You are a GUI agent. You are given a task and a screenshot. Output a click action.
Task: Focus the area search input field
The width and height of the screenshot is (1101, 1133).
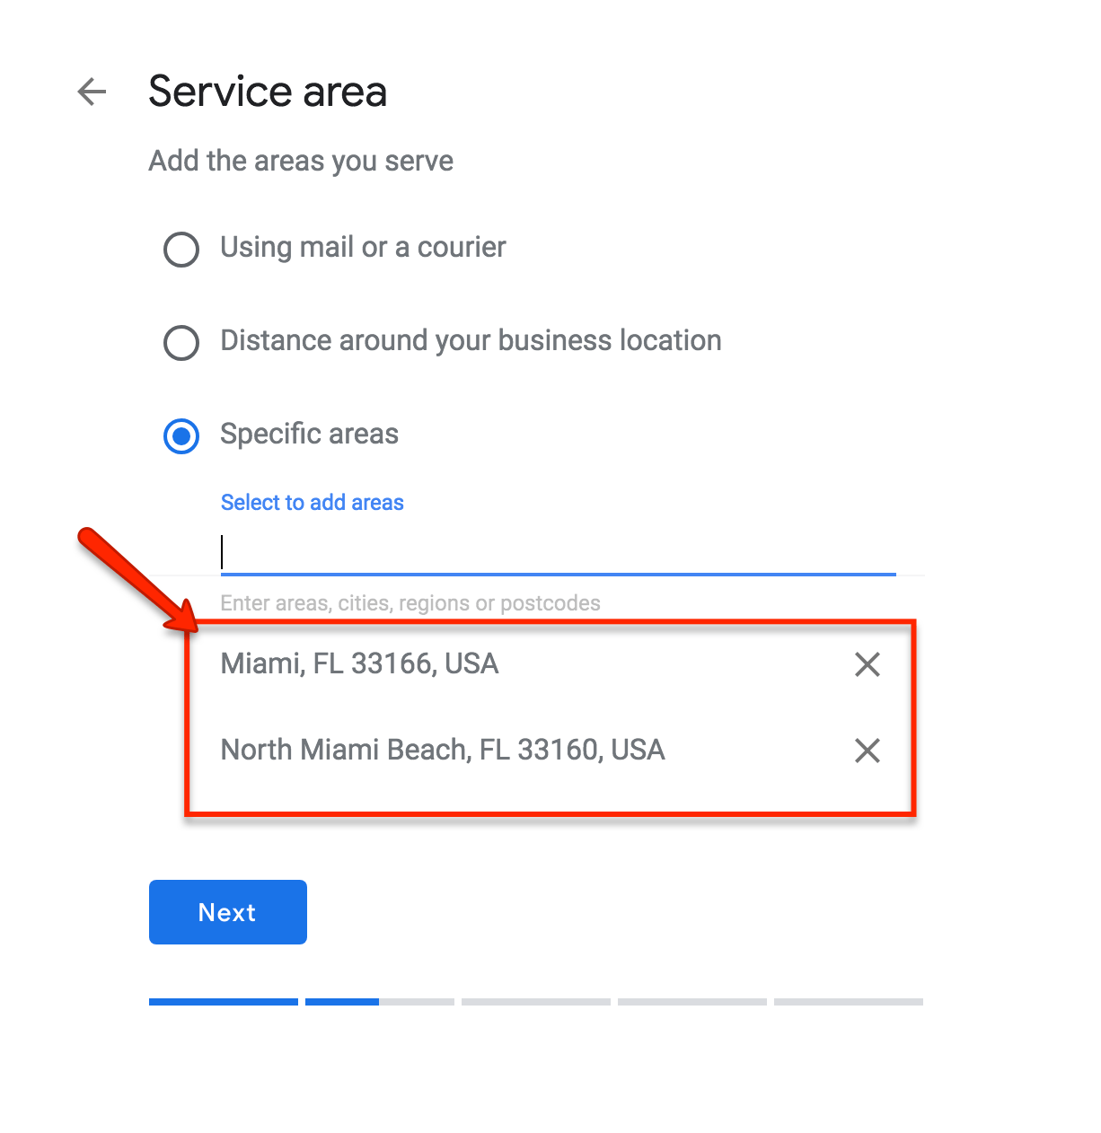558,553
